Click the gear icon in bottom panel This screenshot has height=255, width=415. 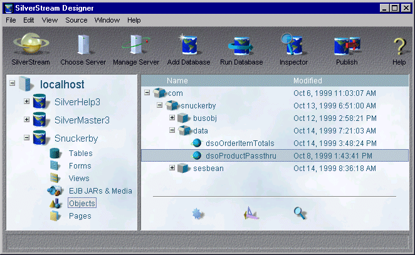(197, 214)
